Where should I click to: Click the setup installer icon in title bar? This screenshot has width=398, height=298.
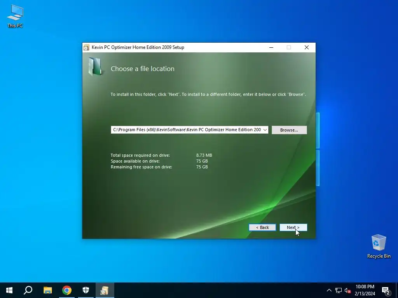point(87,47)
